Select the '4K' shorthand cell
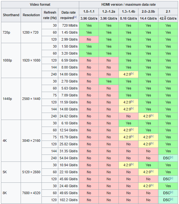The image size is (179, 204). point(11,141)
